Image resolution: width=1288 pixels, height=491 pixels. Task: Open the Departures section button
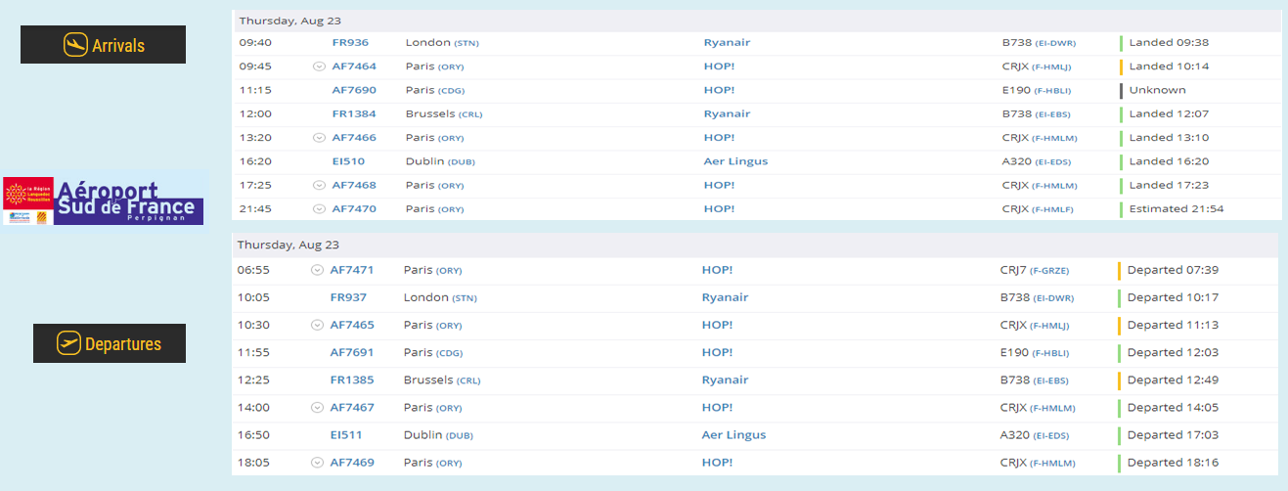(109, 343)
